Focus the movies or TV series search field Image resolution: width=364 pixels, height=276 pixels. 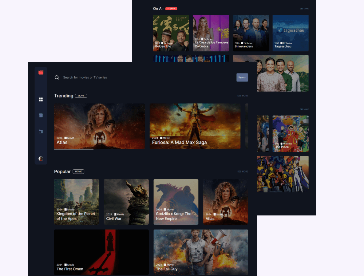point(147,77)
